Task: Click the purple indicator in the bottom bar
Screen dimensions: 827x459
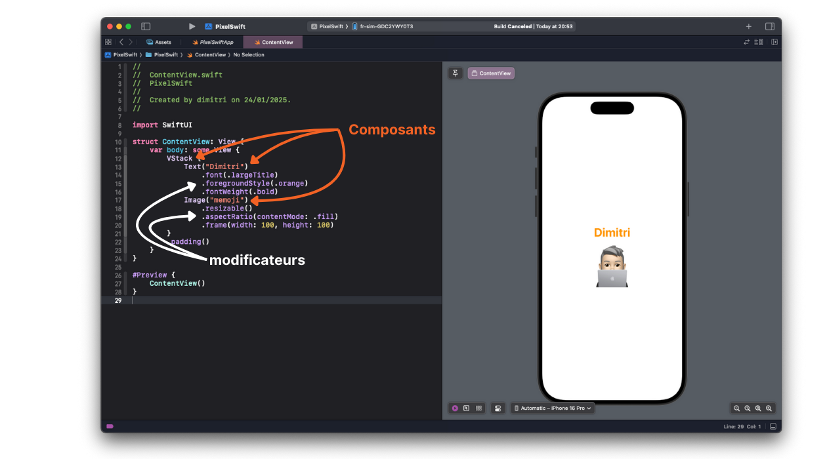Action: click(110, 426)
